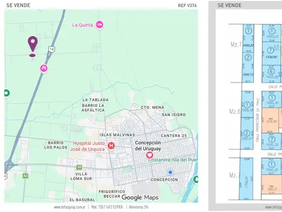This screenshot has height=212, width=282.
Task: Select the orange lot marked 1279.70
Action: [x=270, y=120]
